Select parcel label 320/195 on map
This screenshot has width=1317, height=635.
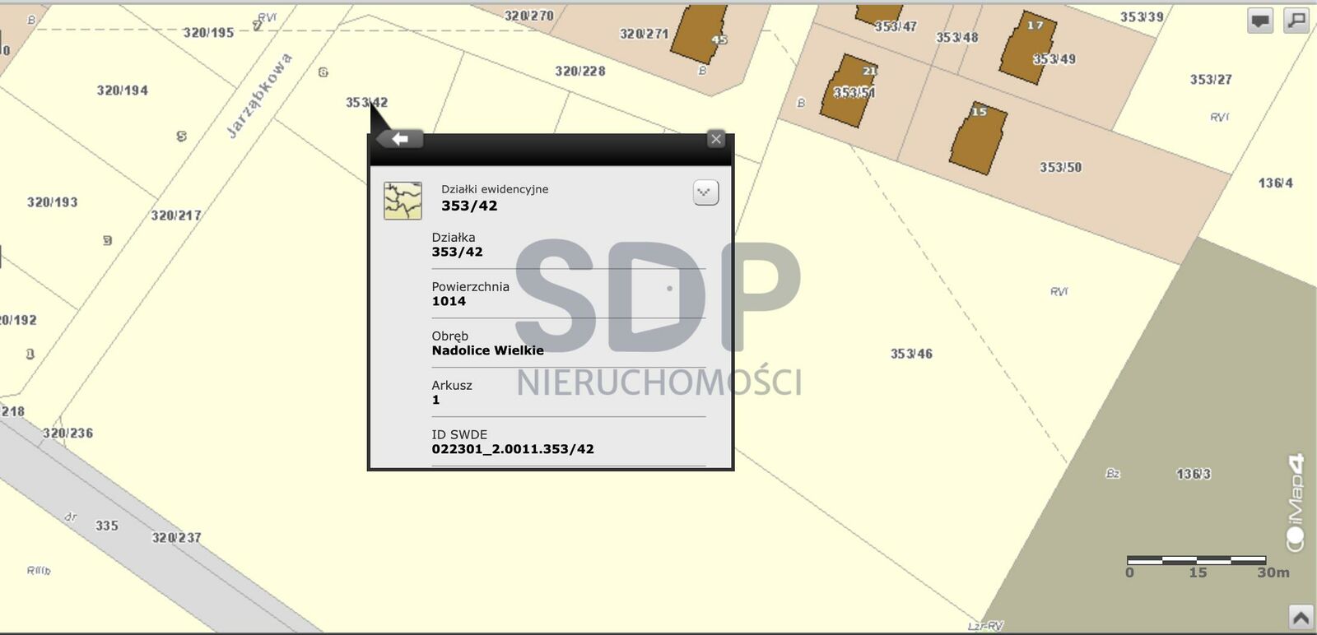pyautogui.click(x=209, y=33)
